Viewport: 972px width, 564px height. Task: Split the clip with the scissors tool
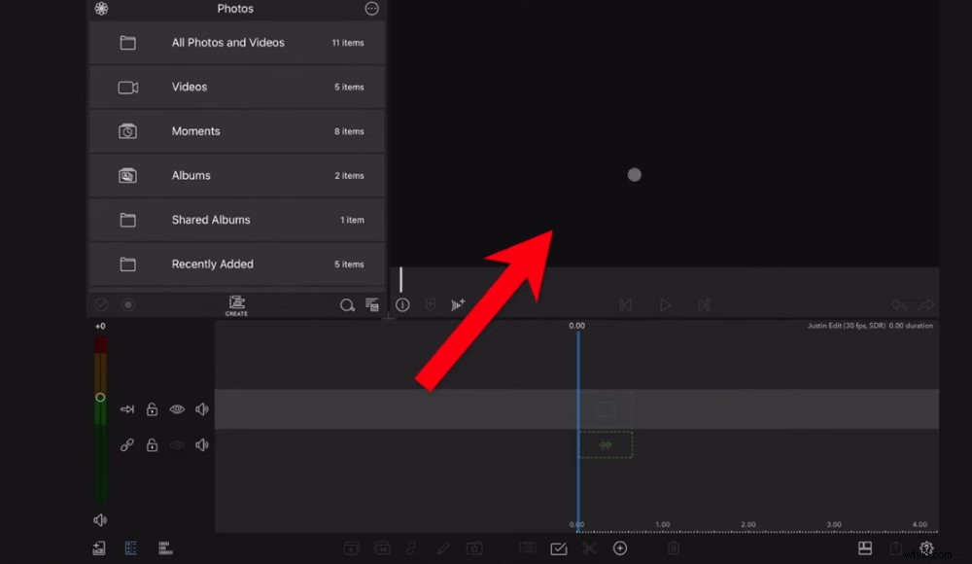(x=589, y=548)
